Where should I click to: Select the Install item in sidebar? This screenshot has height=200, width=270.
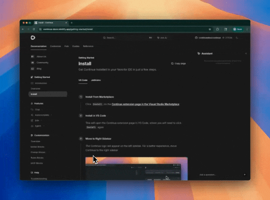pyautogui.click(x=48, y=94)
